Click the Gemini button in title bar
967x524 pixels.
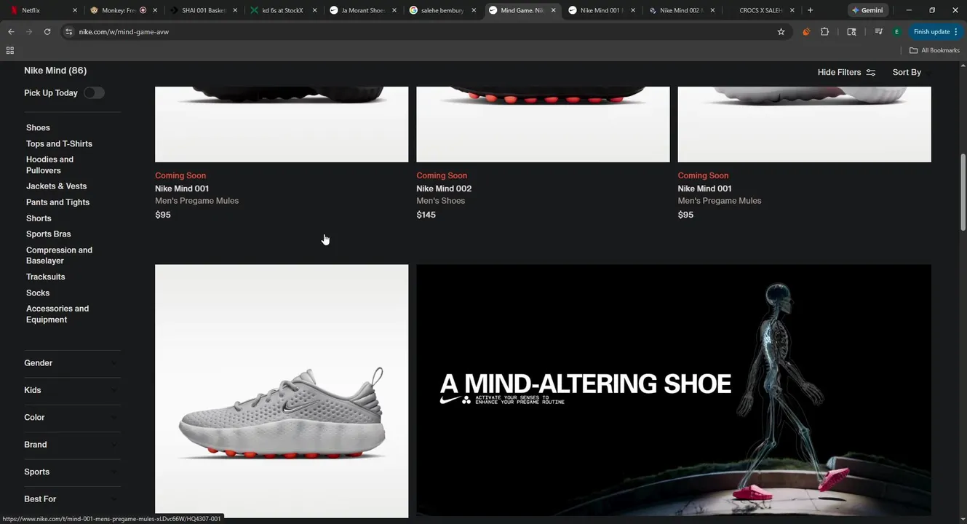867,10
